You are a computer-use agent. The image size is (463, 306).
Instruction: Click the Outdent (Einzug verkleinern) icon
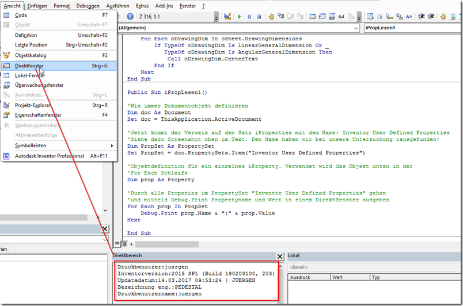(x=431, y=17)
